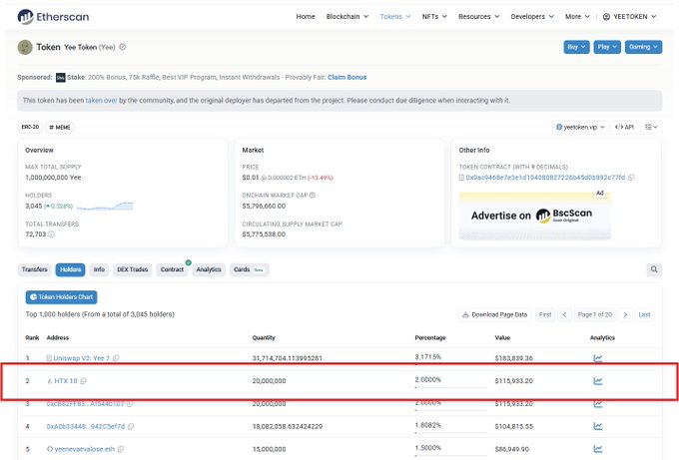The image size is (679, 460).
Task: Copy the Uniswap V2: Yee 7 address
Action: (x=117, y=358)
